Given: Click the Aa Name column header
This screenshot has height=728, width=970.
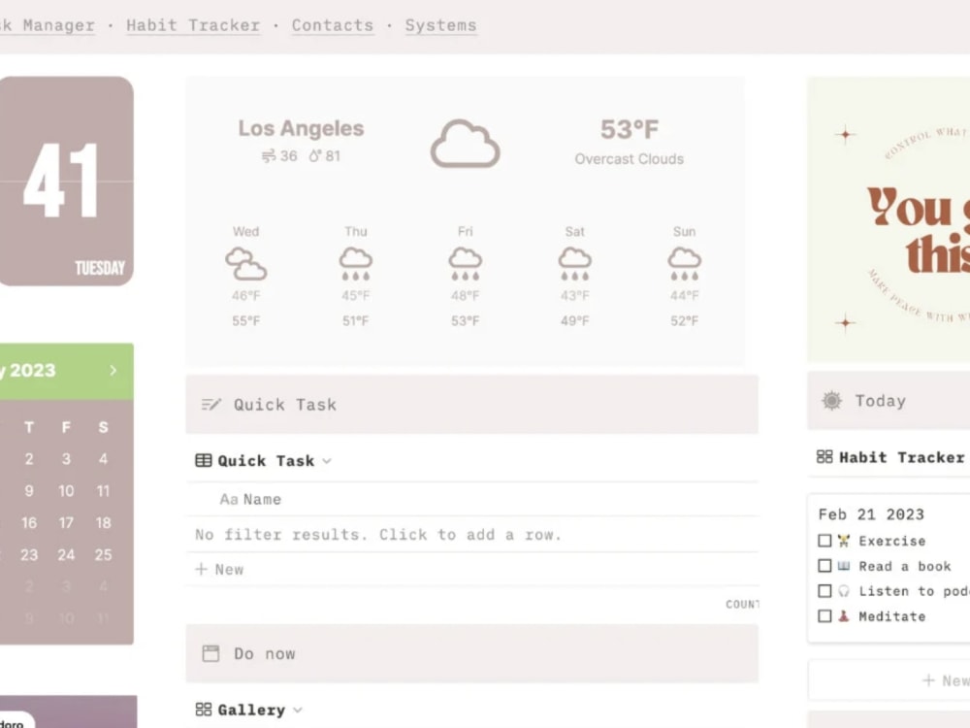Looking at the screenshot, I should point(252,499).
